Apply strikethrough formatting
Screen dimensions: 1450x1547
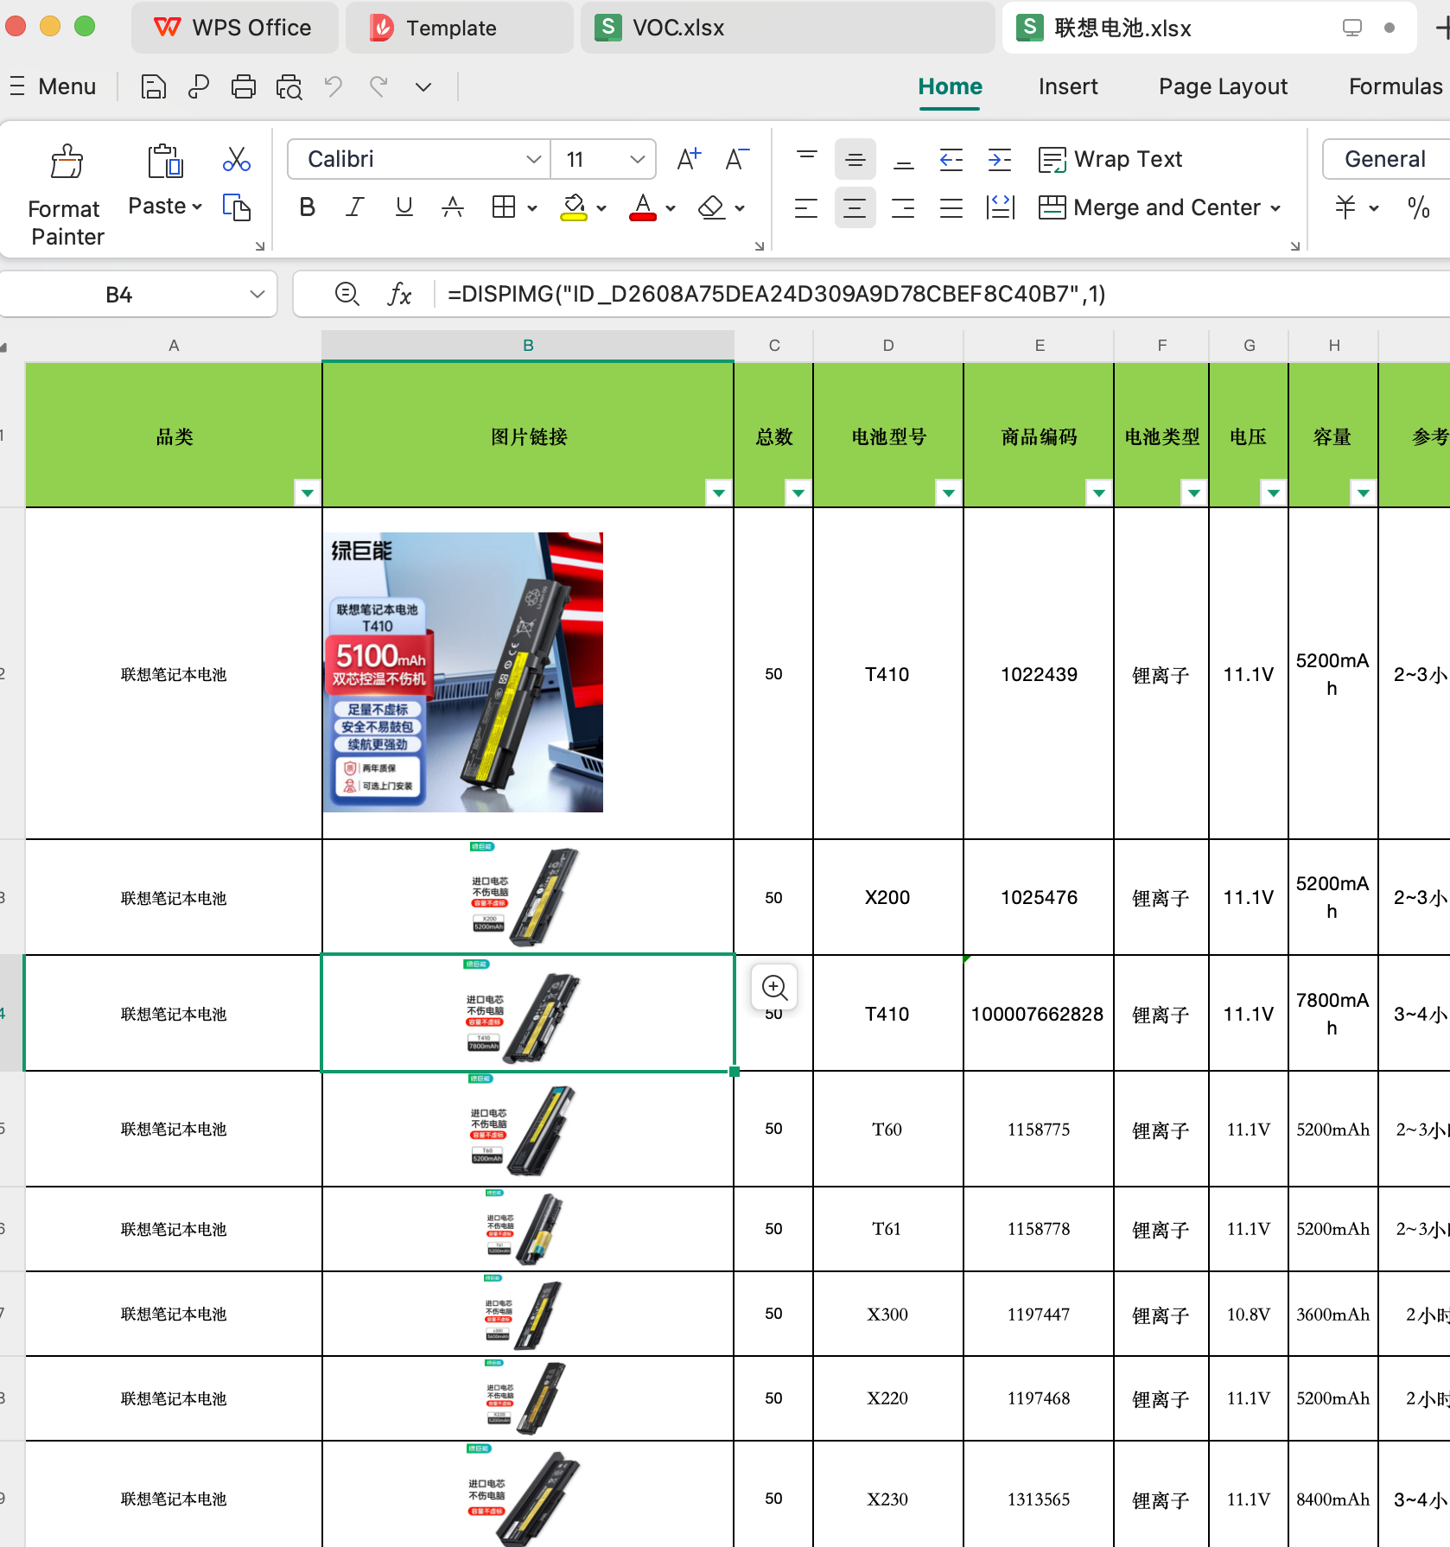452,207
